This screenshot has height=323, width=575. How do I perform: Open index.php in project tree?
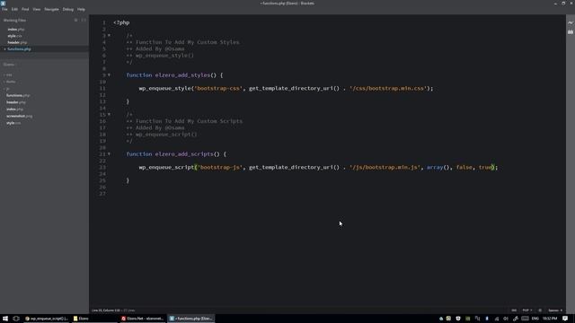[14, 109]
